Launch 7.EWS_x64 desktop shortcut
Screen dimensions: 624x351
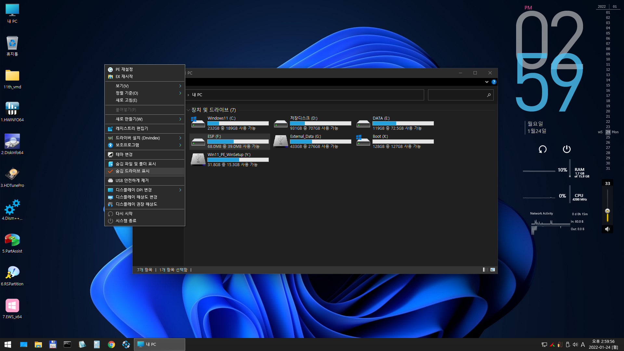12,308
